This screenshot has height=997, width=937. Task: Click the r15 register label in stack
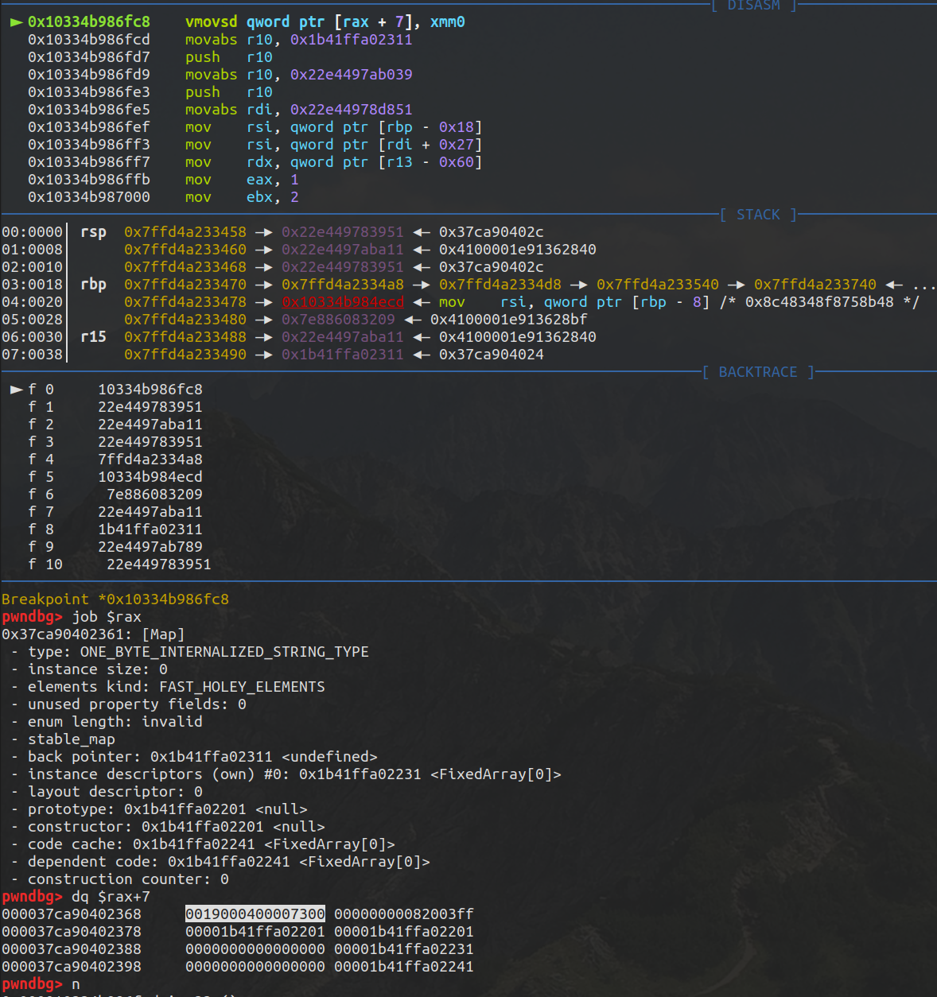coord(93,337)
